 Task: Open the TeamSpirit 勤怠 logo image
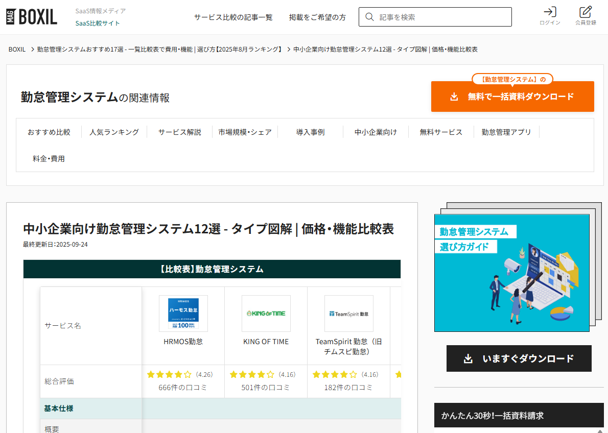tap(348, 314)
